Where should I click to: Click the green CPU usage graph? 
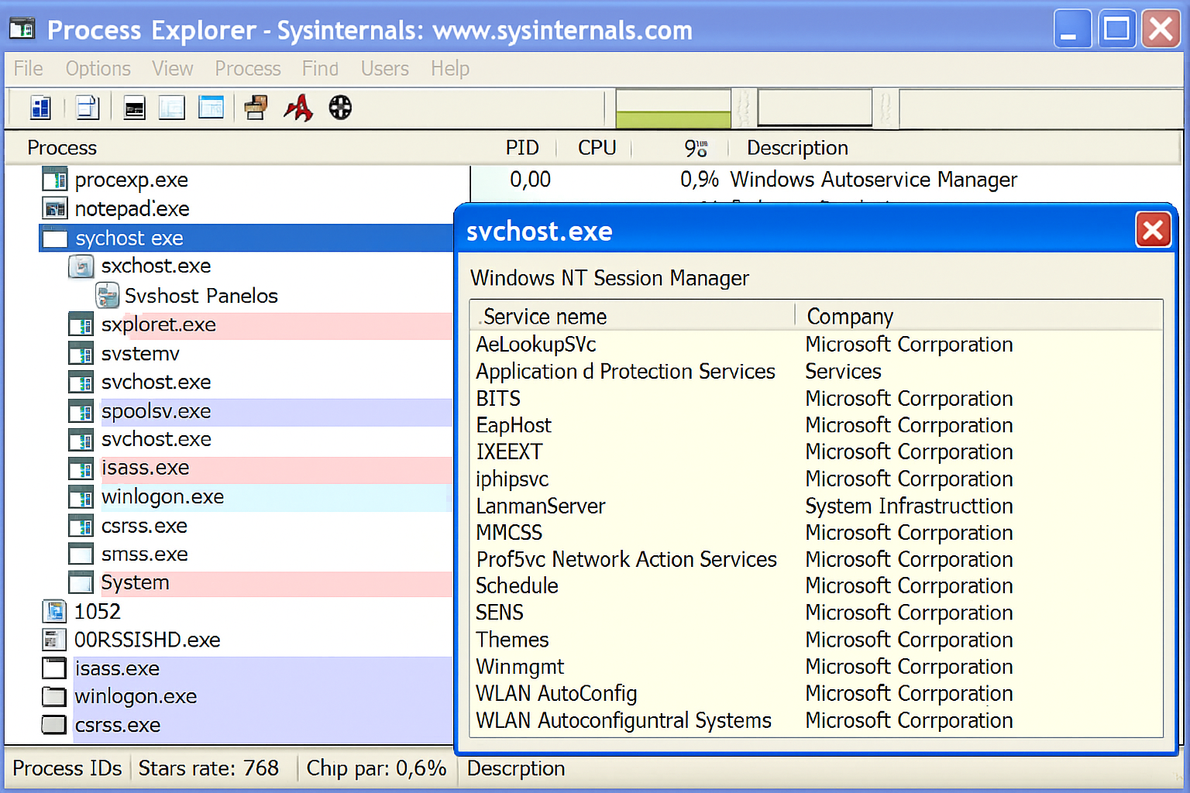coord(673,108)
